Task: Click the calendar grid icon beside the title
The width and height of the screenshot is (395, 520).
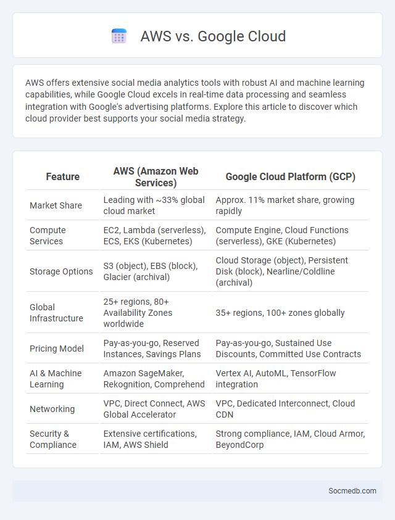Action: click(119, 36)
